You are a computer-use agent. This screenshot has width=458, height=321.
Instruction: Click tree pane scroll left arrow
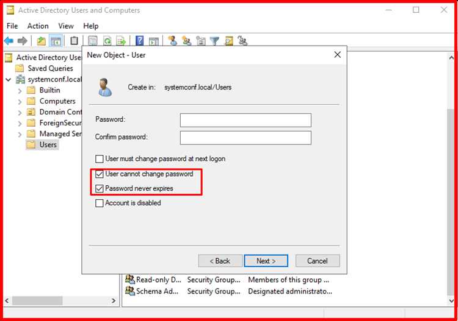(7, 301)
